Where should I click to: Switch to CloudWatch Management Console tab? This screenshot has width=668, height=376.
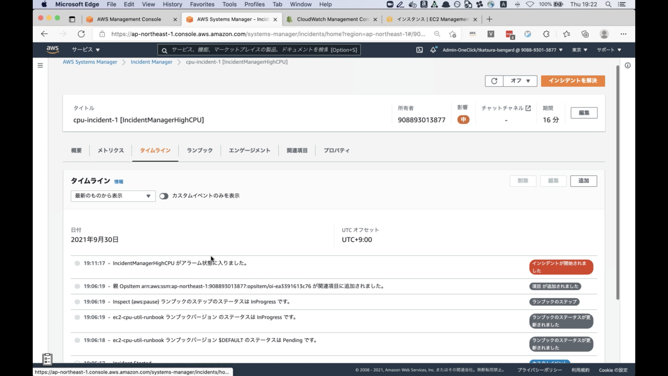click(x=332, y=19)
